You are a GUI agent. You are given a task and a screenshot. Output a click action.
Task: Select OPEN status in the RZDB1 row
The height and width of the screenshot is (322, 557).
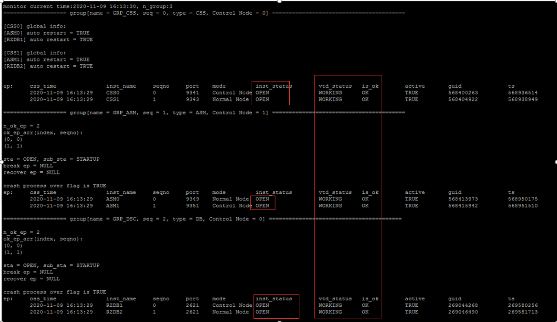click(x=262, y=305)
